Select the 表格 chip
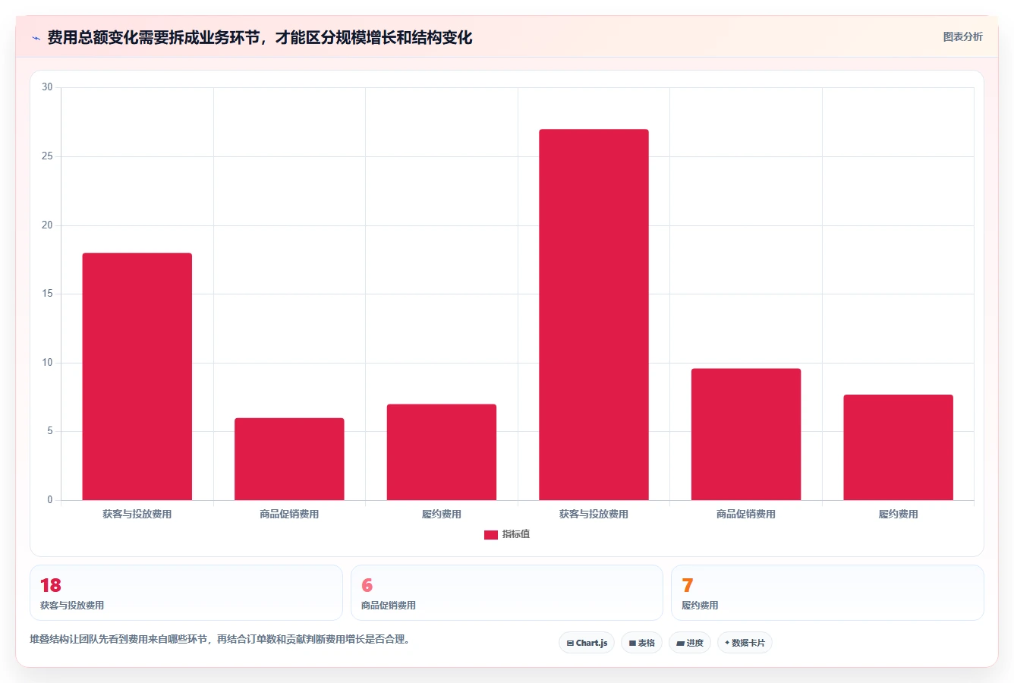 pyautogui.click(x=641, y=643)
